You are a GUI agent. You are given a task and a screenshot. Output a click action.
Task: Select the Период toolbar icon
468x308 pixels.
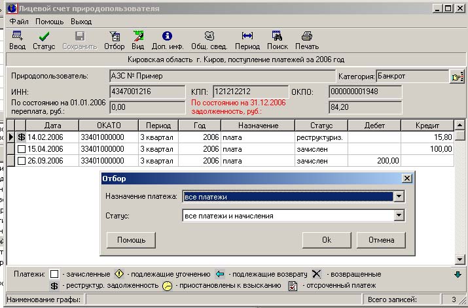(x=247, y=41)
